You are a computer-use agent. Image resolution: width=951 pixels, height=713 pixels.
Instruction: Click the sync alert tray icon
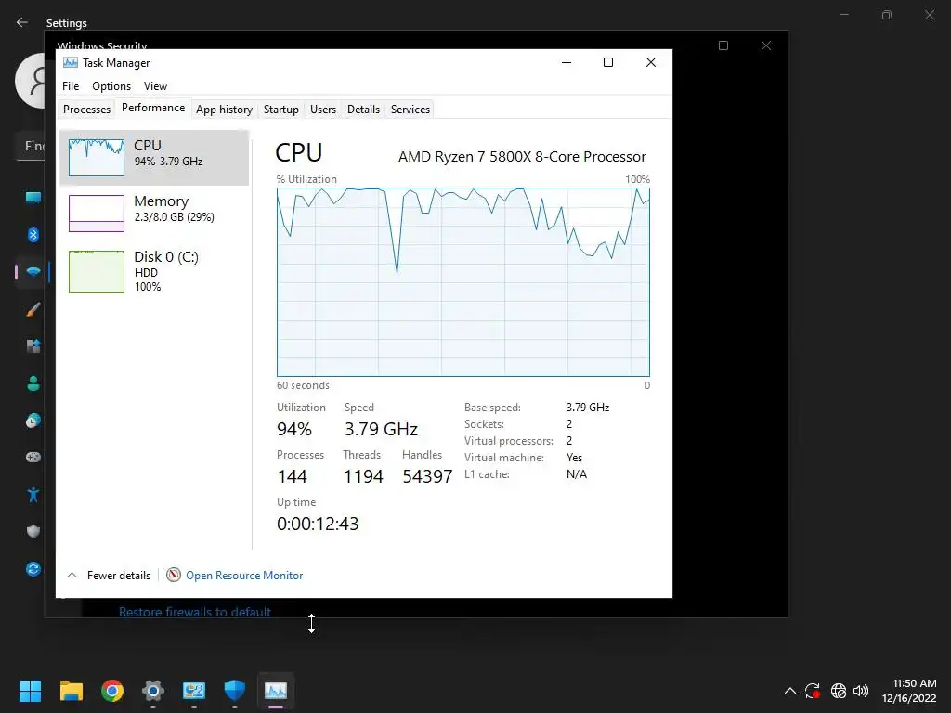click(813, 691)
